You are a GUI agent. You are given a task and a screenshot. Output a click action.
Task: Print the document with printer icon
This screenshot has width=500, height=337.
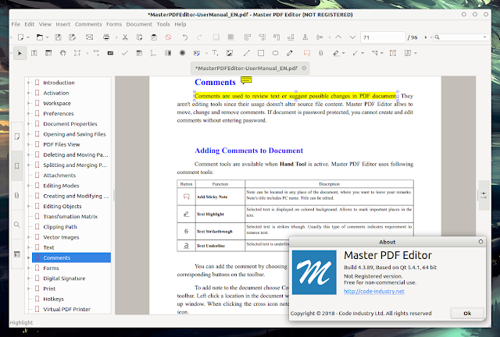106,37
